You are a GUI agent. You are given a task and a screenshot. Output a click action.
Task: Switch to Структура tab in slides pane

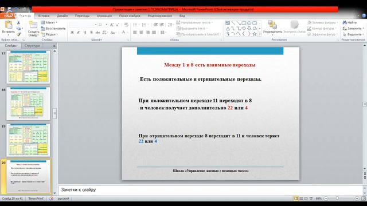coord(32,46)
